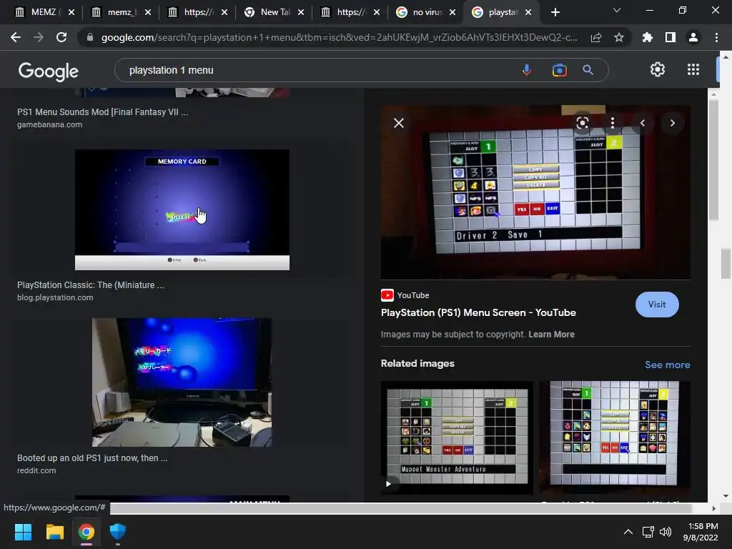Activate Lens search on preview image
This screenshot has height=549, width=732.
[582, 123]
